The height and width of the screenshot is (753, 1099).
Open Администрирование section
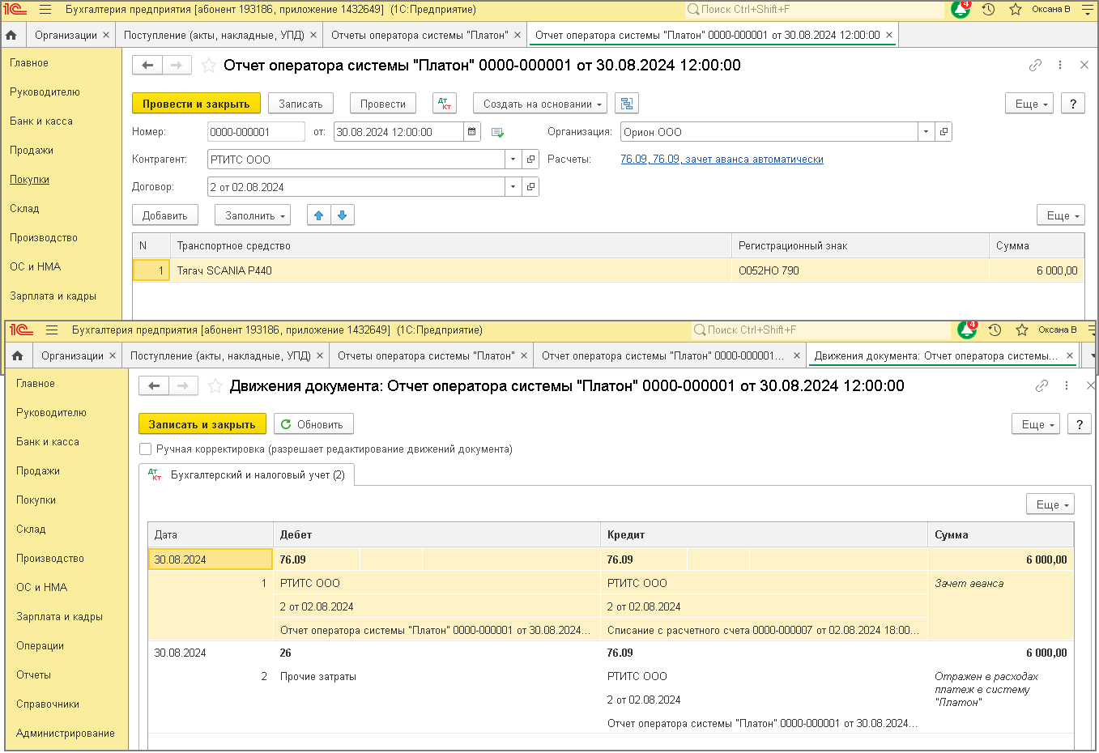pyautogui.click(x=66, y=734)
